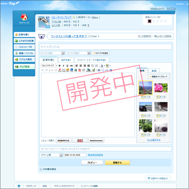
Task: Open アクセス解析 in sidebar
Action: point(25,59)
